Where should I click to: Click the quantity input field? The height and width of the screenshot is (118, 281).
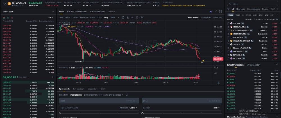click(x=182, y=108)
